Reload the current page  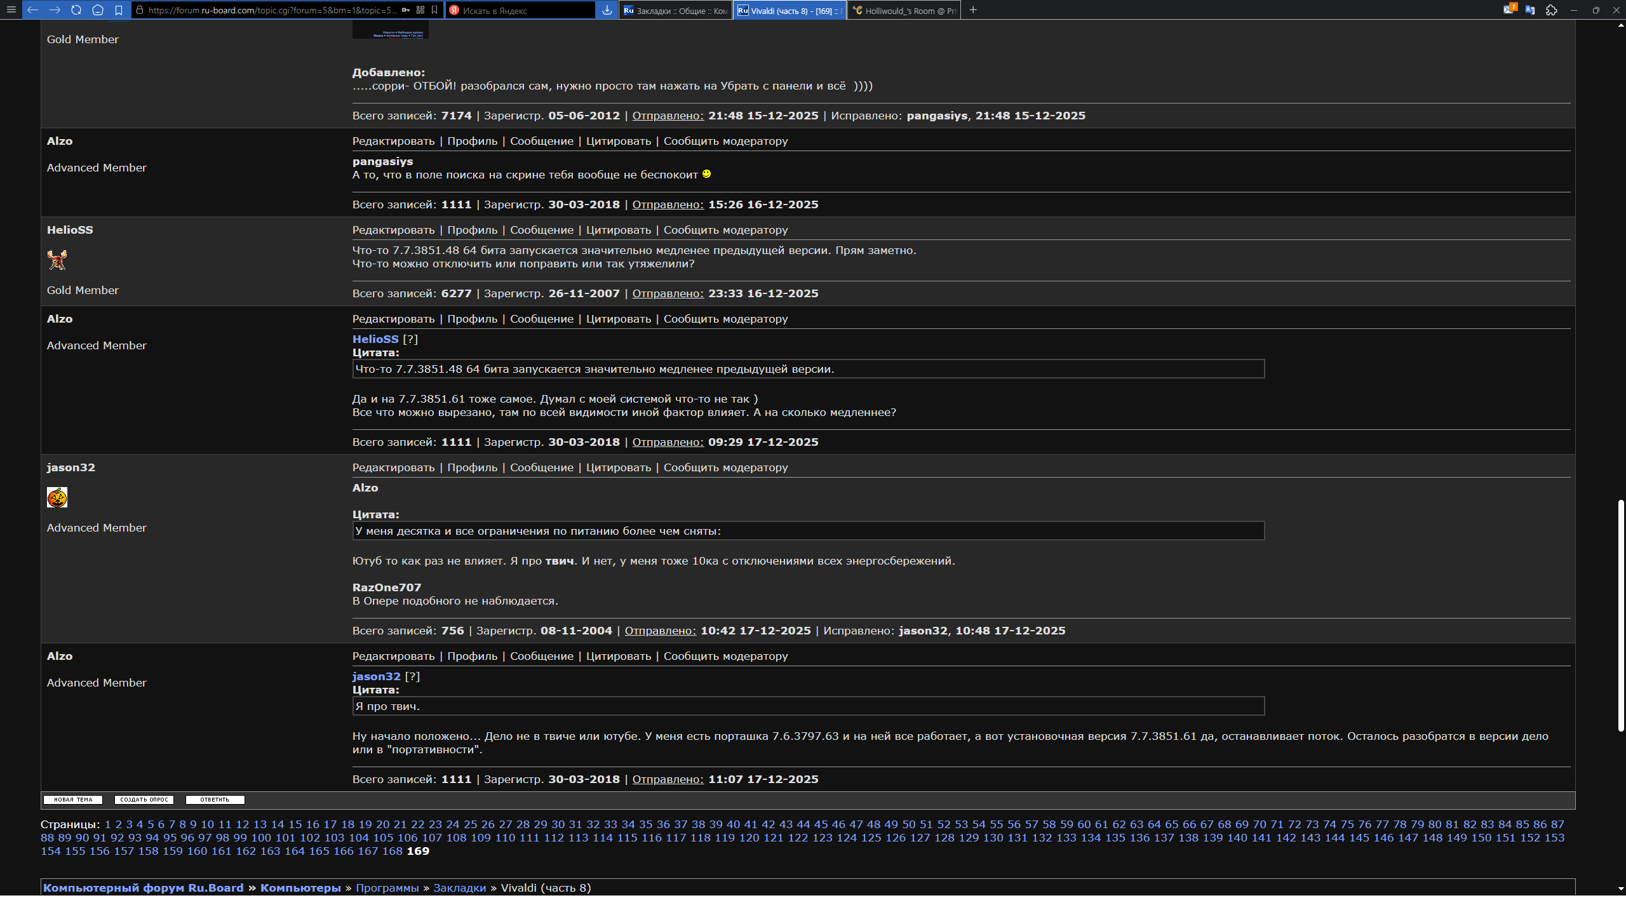76,10
